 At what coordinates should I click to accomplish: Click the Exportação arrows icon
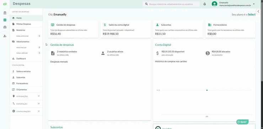[14, 104]
